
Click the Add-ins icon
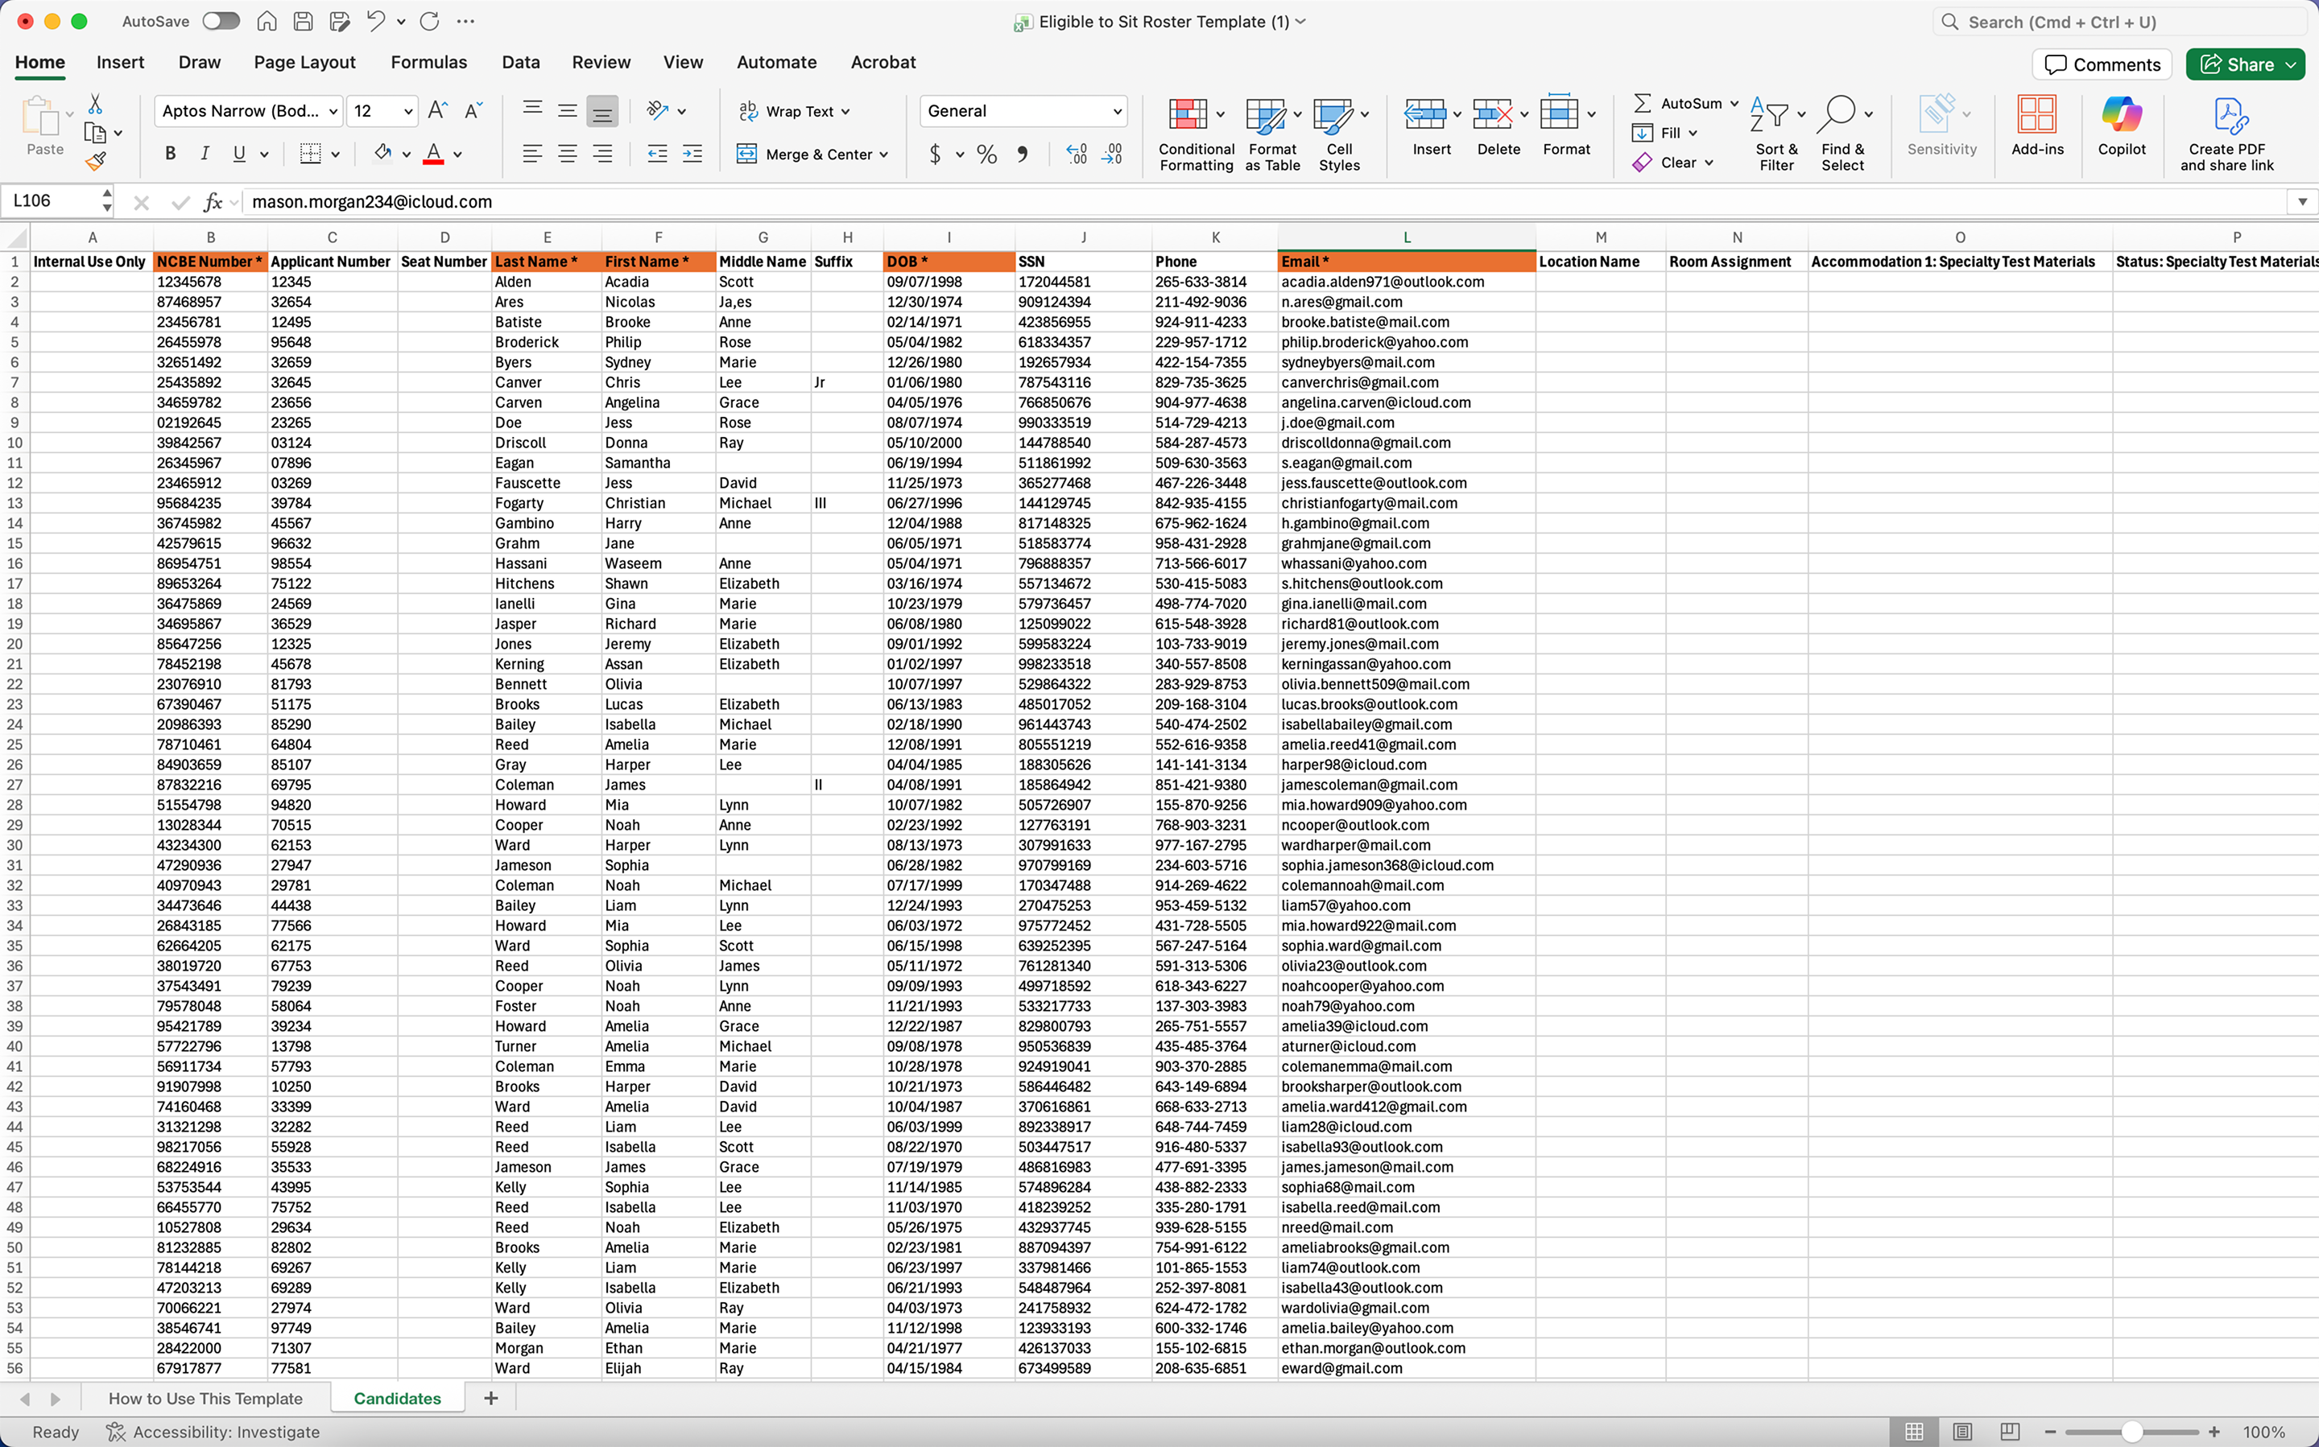(x=2036, y=114)
